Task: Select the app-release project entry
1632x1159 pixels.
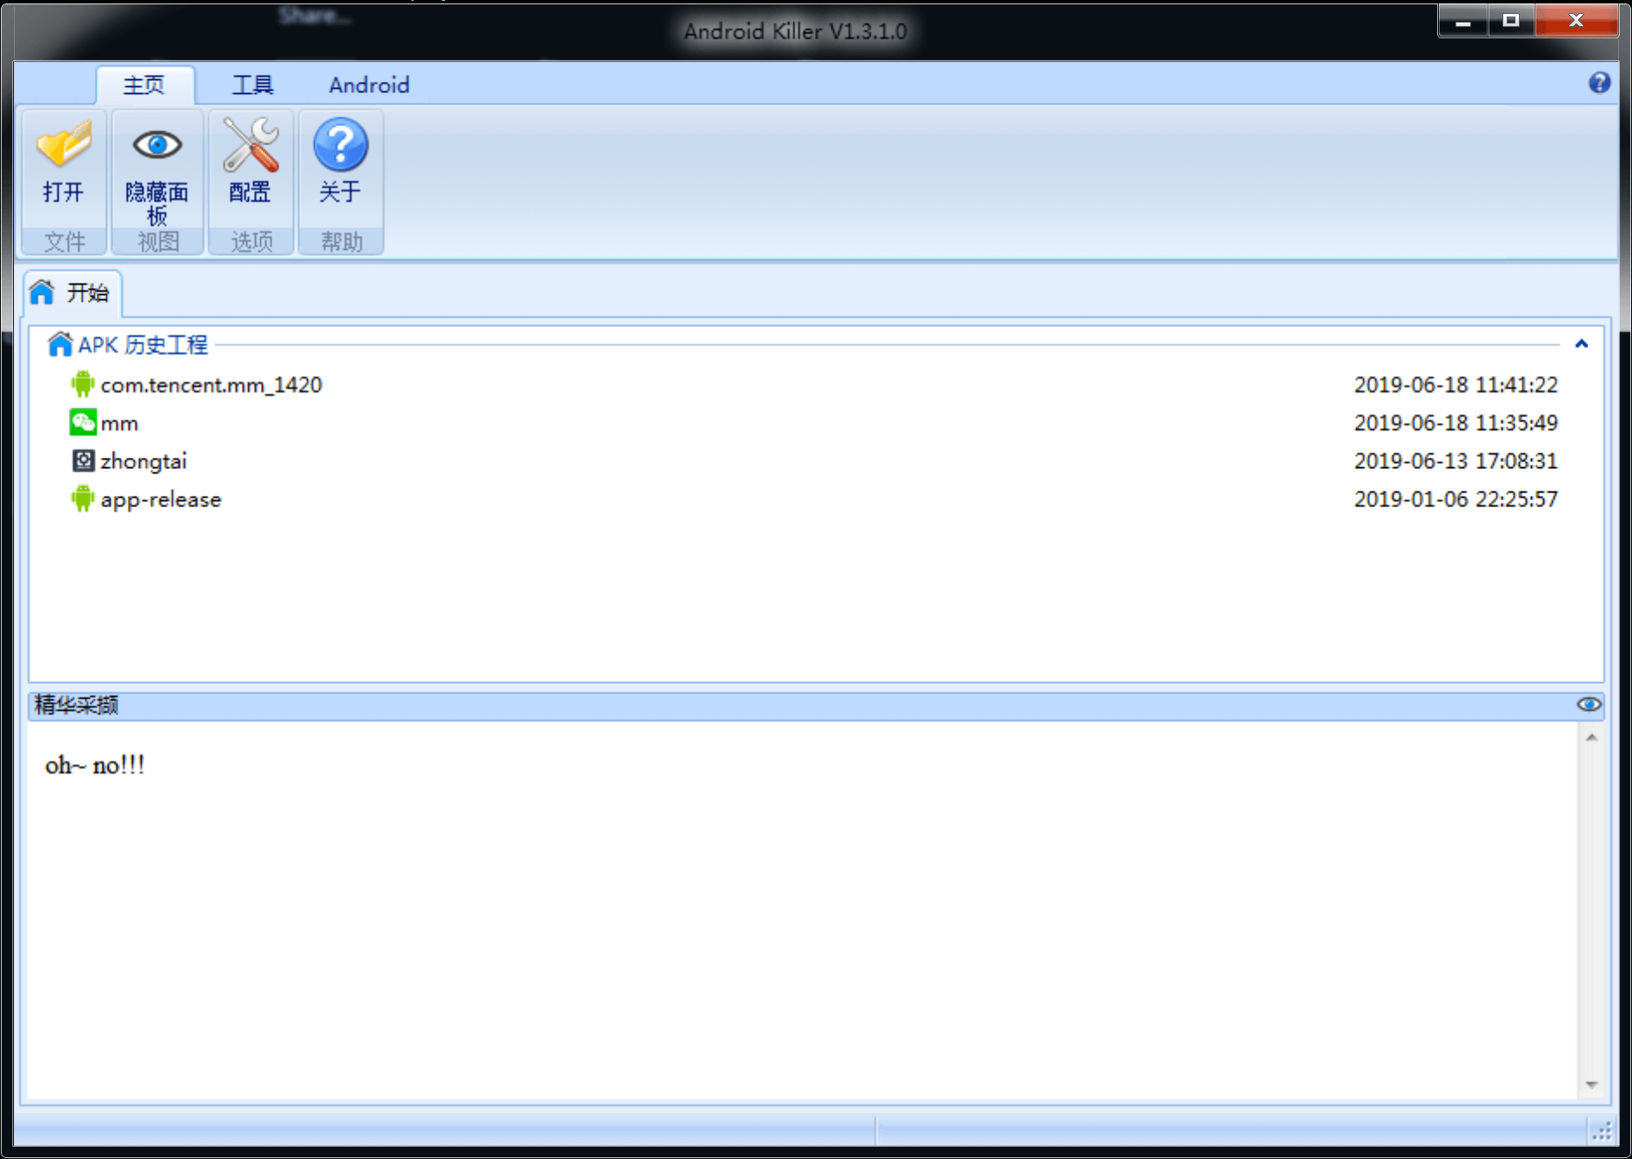Action: coord(161,499)
